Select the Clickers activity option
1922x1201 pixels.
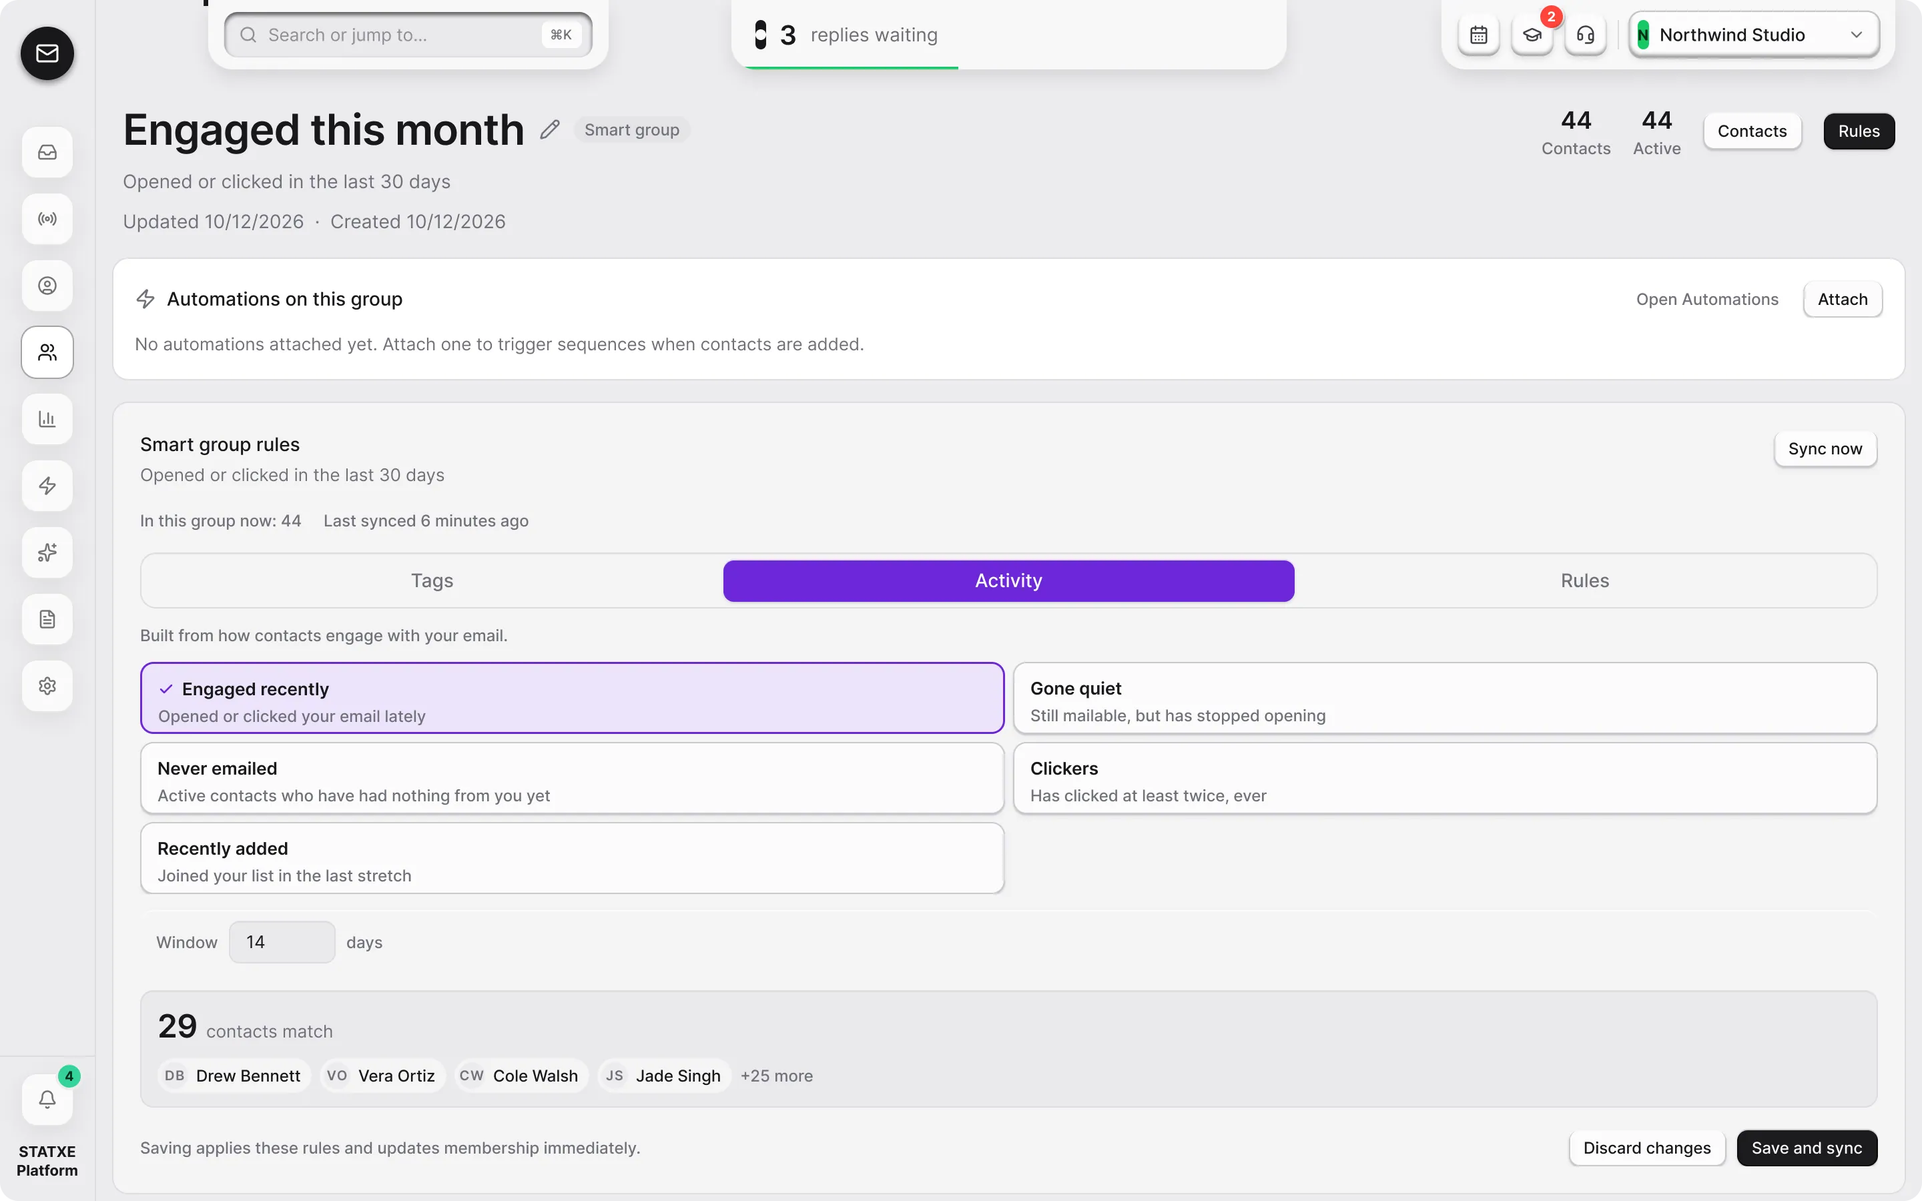coord(1445,779)
